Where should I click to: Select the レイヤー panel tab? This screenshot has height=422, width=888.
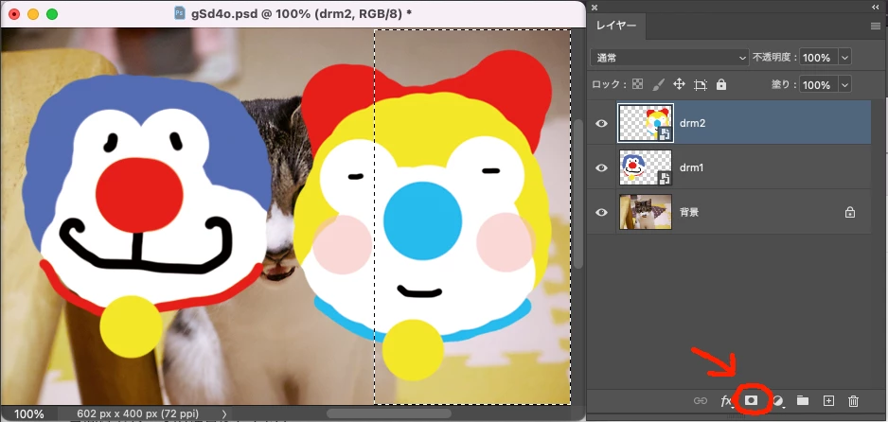click(x=616, y=26)
